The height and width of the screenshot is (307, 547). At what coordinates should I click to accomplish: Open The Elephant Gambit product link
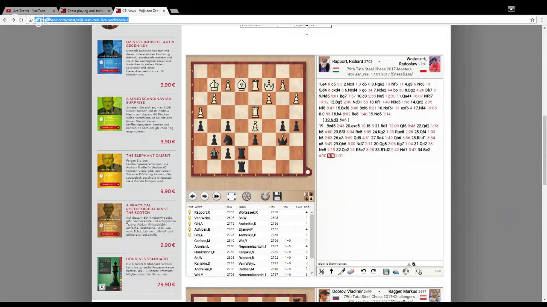pyautogui.click(x=148, y=156)
